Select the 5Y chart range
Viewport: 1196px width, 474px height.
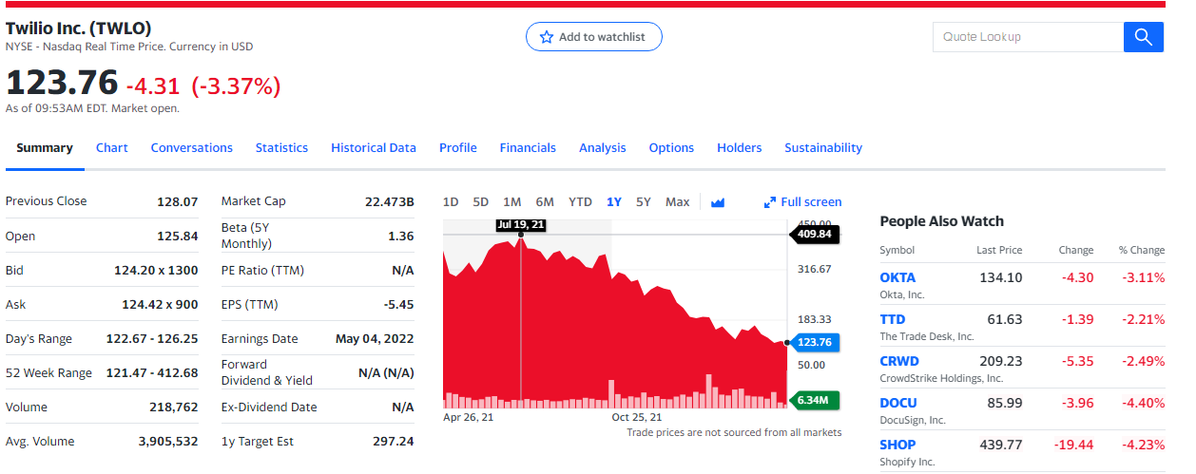pyautogui.click(x=644, y=201)
